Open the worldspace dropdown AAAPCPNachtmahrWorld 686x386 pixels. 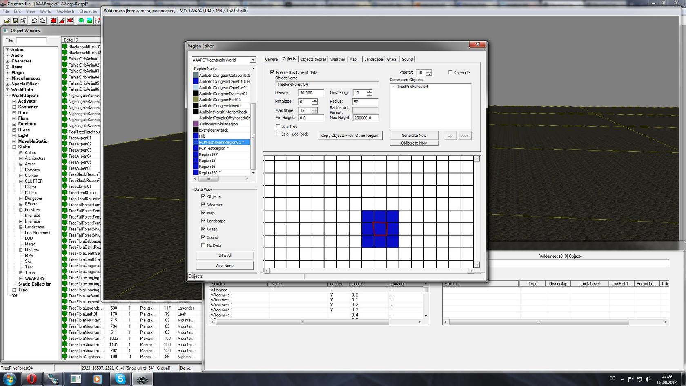253,60
